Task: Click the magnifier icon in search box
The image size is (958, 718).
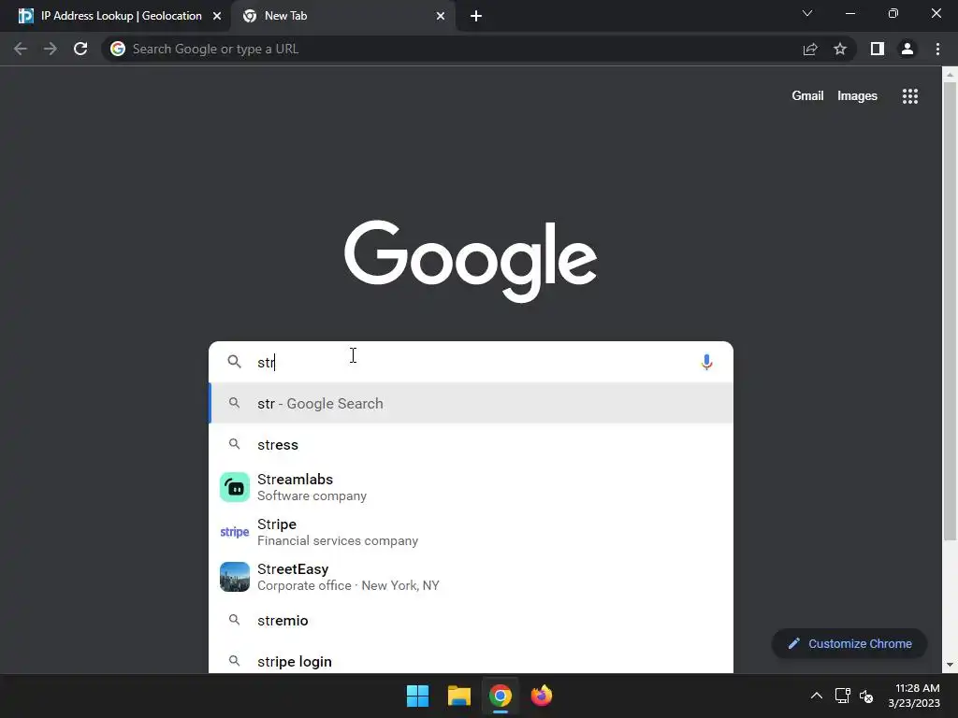Action: [x=235, y=362]
